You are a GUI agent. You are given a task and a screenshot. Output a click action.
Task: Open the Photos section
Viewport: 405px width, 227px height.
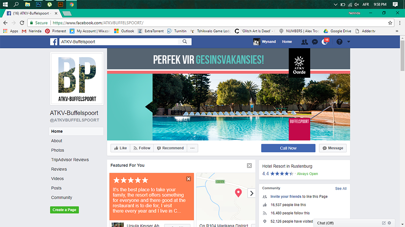[x=58, y=150]
